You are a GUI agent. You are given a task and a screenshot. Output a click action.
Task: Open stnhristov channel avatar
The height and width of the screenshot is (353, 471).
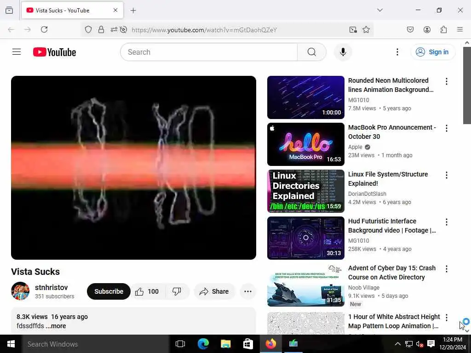[x=20, y=291]
